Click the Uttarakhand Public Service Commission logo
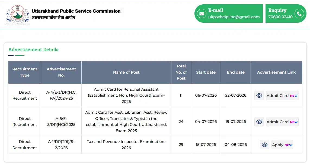The height and width of the screenshot is (164, 310). (18, 15)
